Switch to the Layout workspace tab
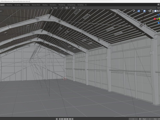Image resolution: width=160 pixels, height=120 pixels. pyautogui.click(x=2, y=5)
